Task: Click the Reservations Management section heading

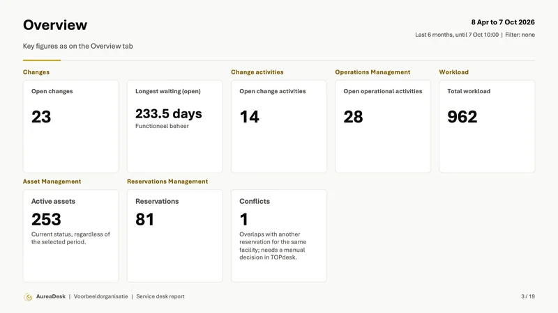Action: pos(167,182)
